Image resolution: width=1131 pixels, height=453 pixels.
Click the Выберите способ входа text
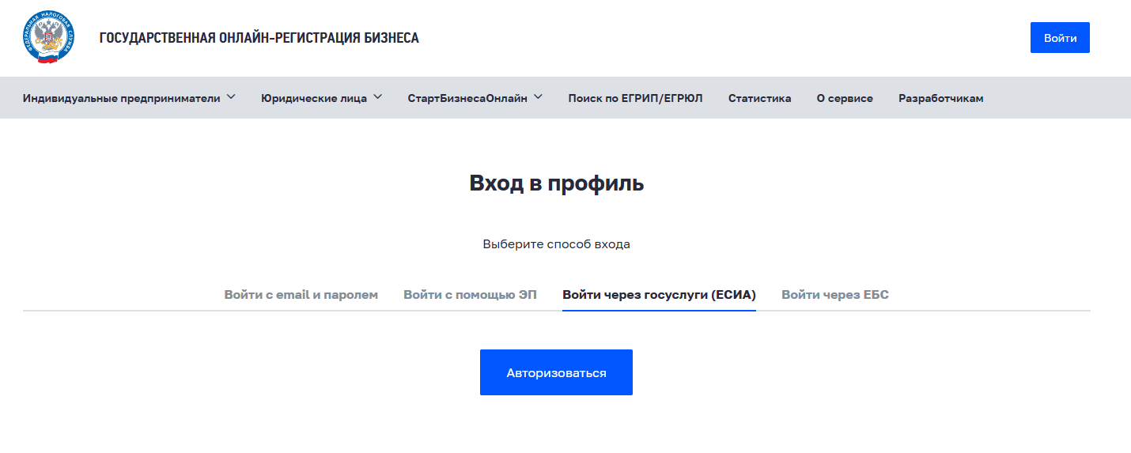pos(557,244)
